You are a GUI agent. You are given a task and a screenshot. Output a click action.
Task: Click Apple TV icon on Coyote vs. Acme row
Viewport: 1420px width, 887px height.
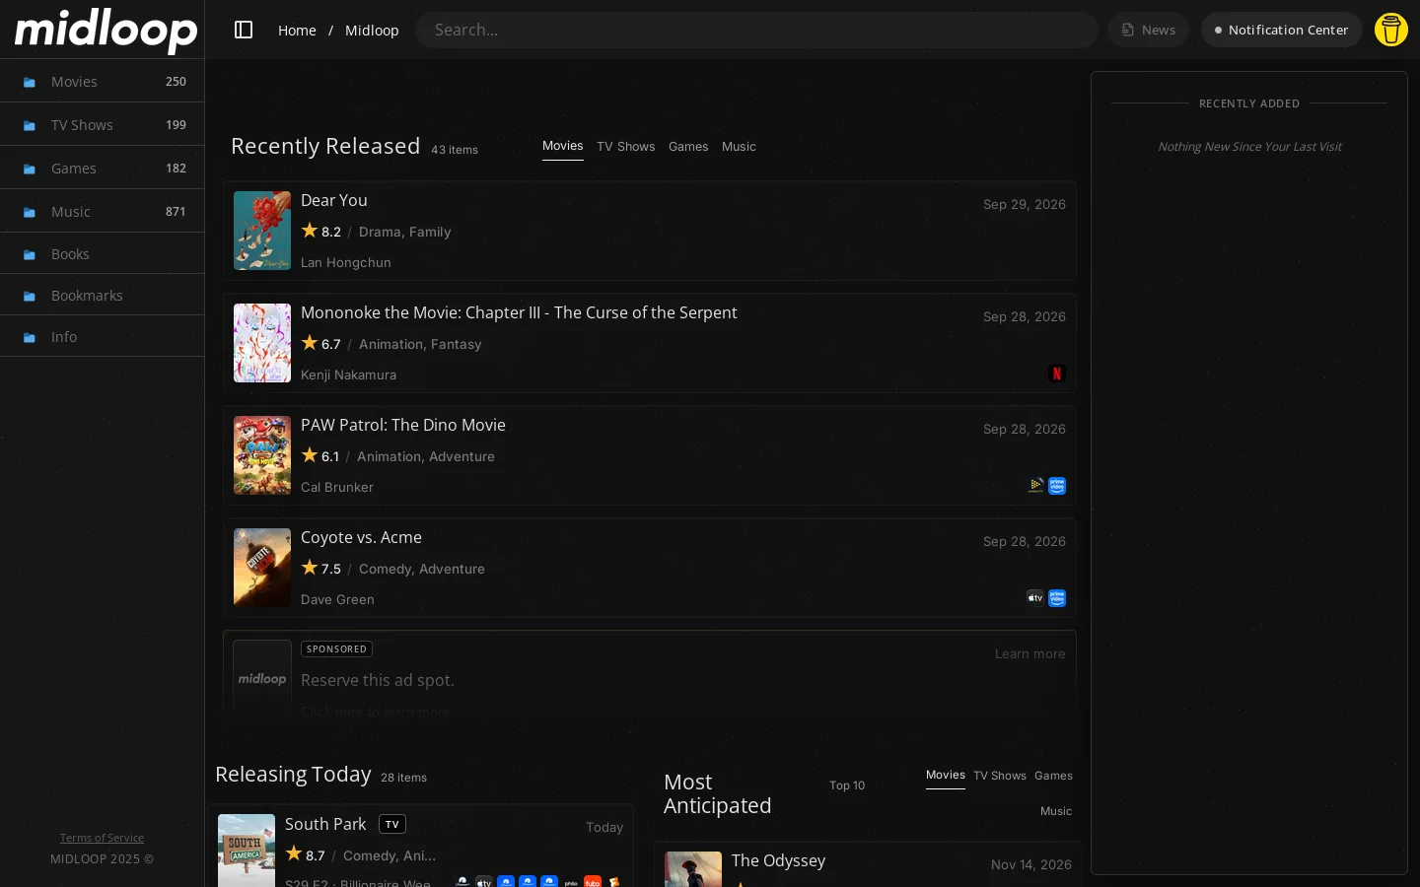coord(1035,598)
